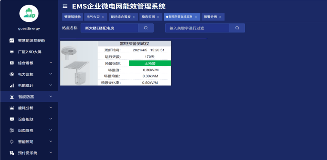Viewport: 327px width, 160px height.
Task: Click the lightning warning device thumbnail image
Action: (x=79, y=63)
